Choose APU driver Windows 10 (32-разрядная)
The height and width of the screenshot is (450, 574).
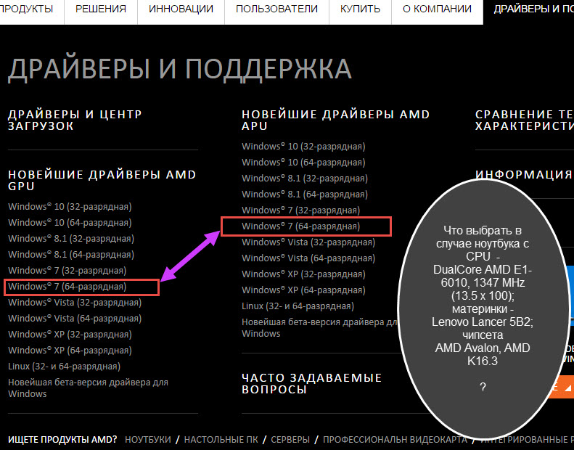(303, 147)
